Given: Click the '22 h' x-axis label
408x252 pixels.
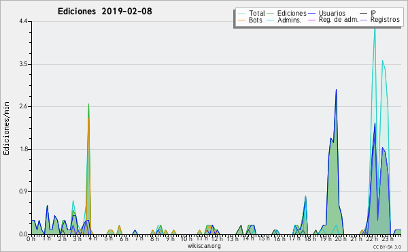Looking at the screenshot, I should [x=371, y=238].
